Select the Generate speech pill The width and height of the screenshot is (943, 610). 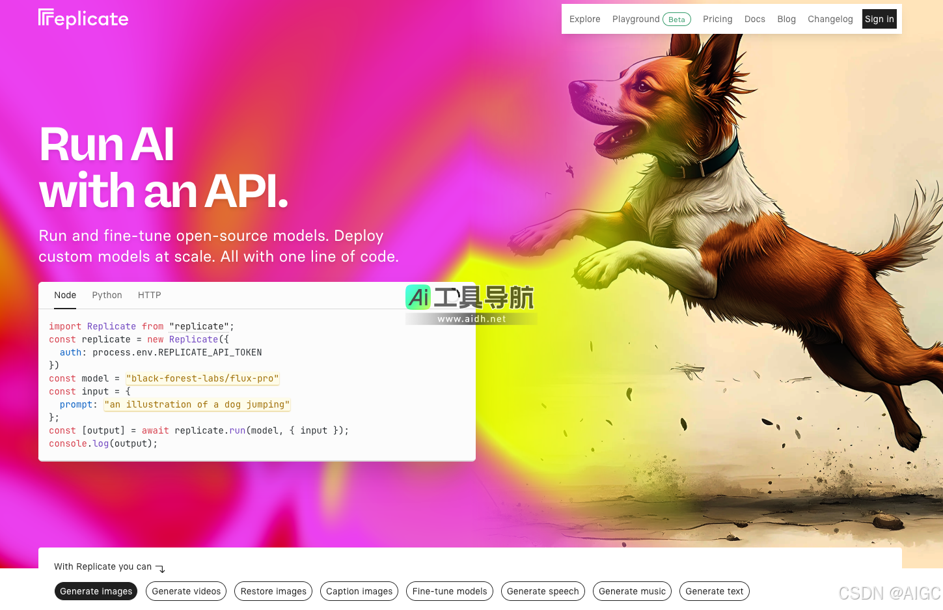pyautogui.click(x=543, y=591)
